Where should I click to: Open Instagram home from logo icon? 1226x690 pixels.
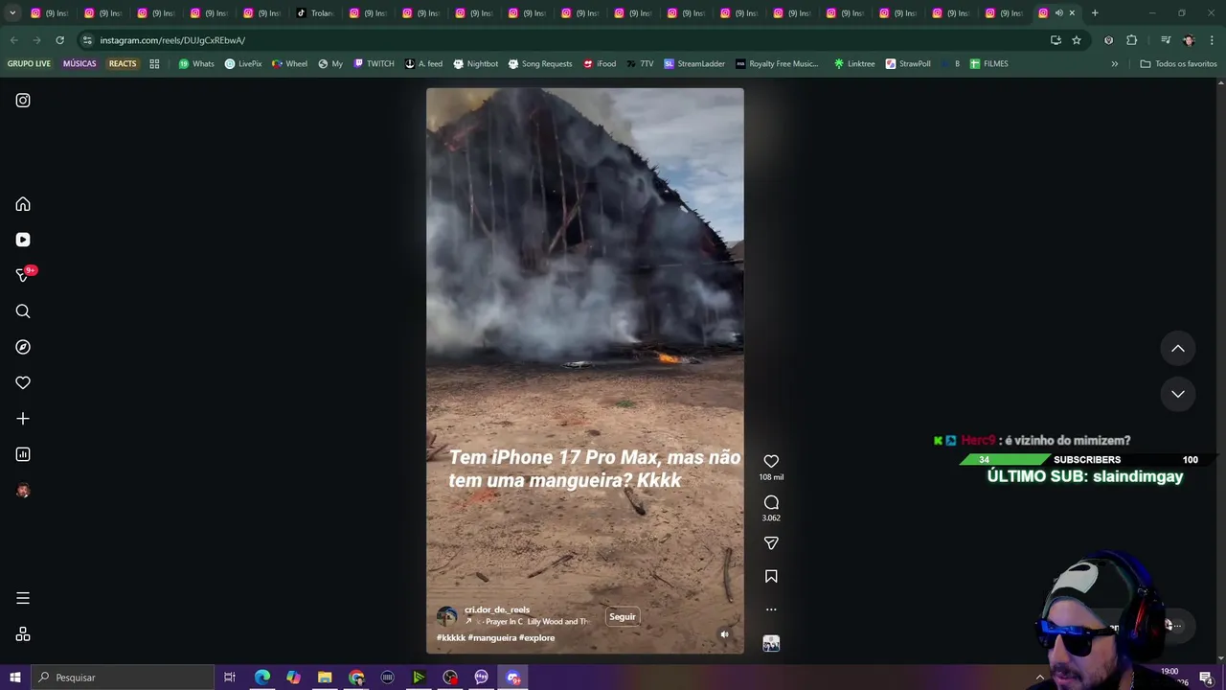(23, 101)
